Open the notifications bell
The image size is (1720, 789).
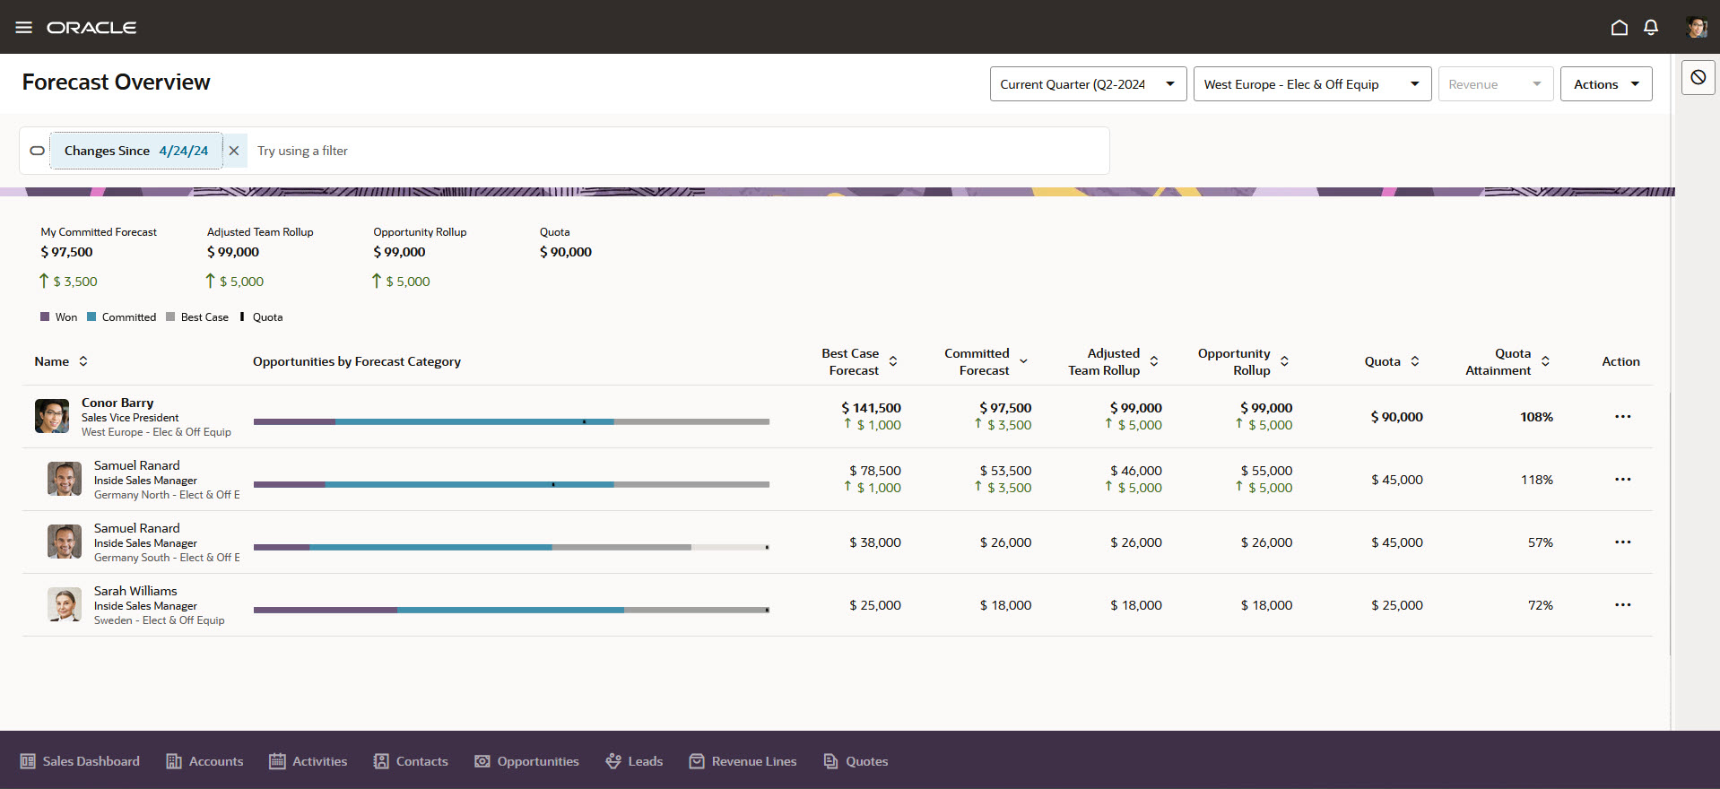click(1650, 28)
